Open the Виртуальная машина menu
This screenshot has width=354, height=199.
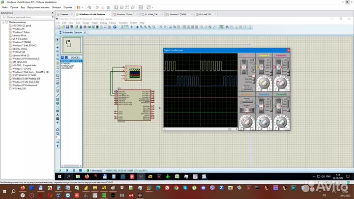(x=37, y=8)
